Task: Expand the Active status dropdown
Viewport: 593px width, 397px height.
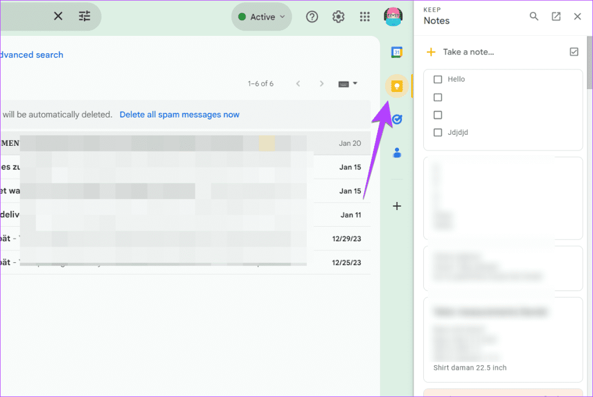Action: 261,17
